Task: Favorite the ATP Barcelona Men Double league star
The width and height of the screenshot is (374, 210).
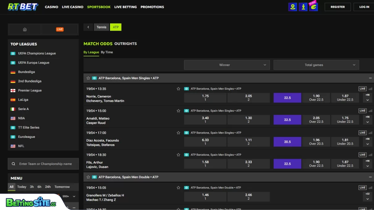Action: click(88, 177)
